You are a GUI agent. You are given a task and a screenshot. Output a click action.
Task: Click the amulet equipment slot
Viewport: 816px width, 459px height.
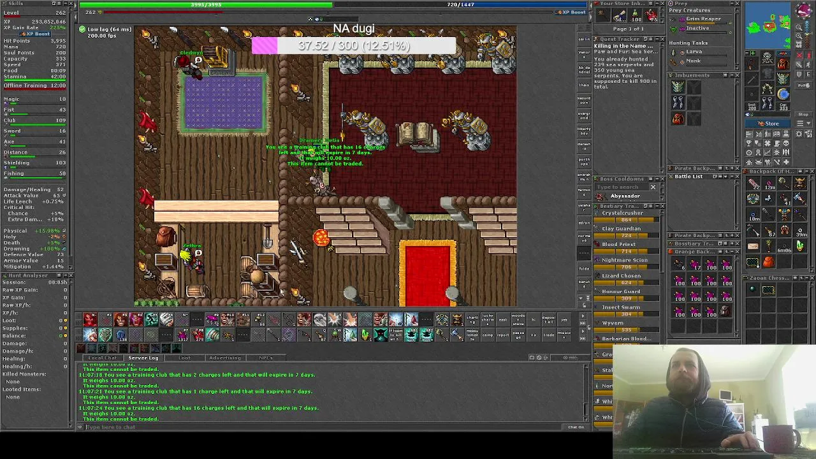pyautogui.click(x=752, y=63)
